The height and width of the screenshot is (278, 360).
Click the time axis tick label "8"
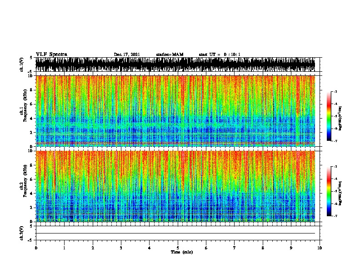point(263,248)
